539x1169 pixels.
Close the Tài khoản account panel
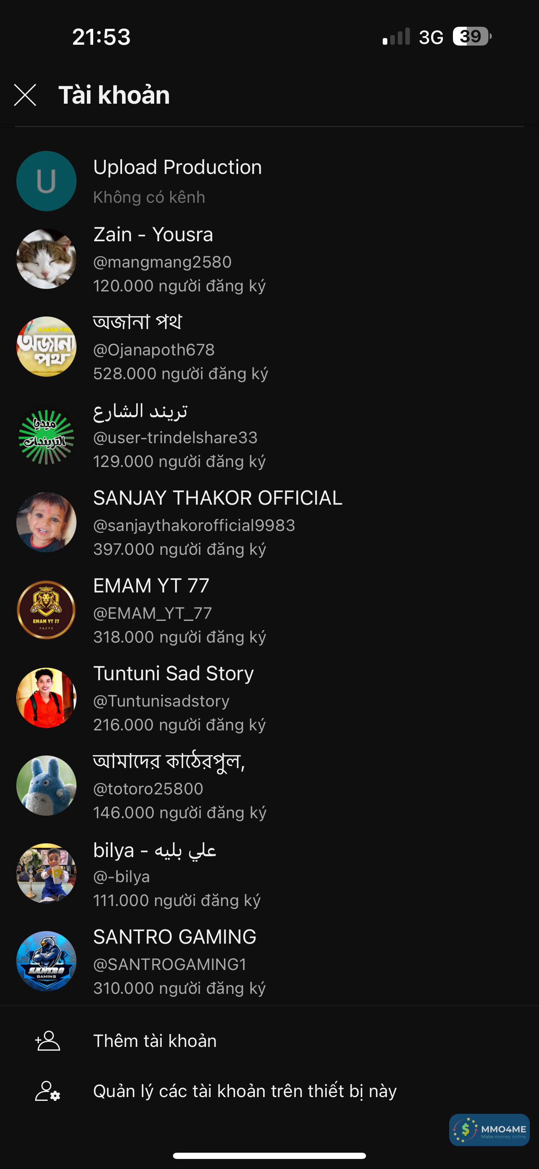point(25,95)
